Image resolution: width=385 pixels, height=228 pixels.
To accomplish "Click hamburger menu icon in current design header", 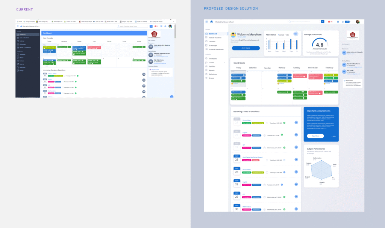I will (17, 26).
